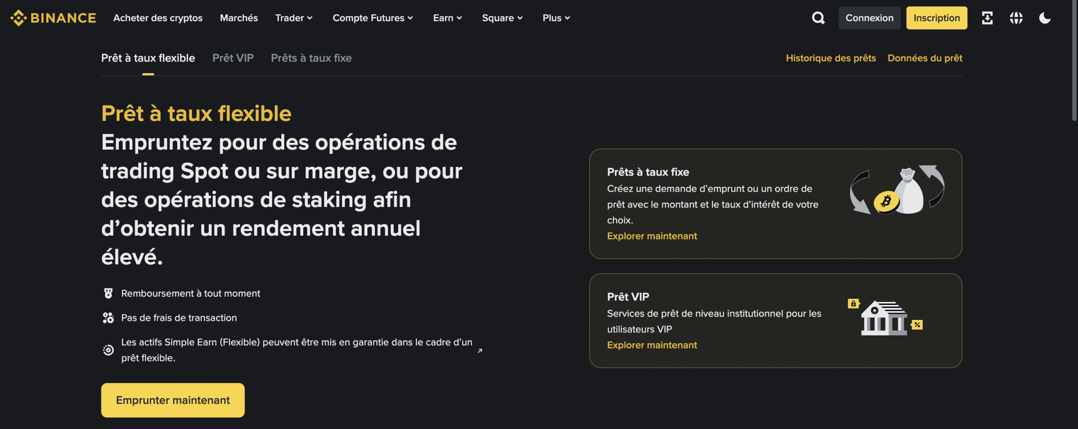Open Historique des prêts link
The width and height of the screenshot is (1078, 429).
(830, 58)
